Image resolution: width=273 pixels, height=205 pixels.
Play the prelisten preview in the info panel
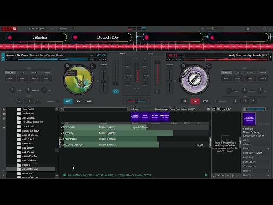click(x=244, y=109)
